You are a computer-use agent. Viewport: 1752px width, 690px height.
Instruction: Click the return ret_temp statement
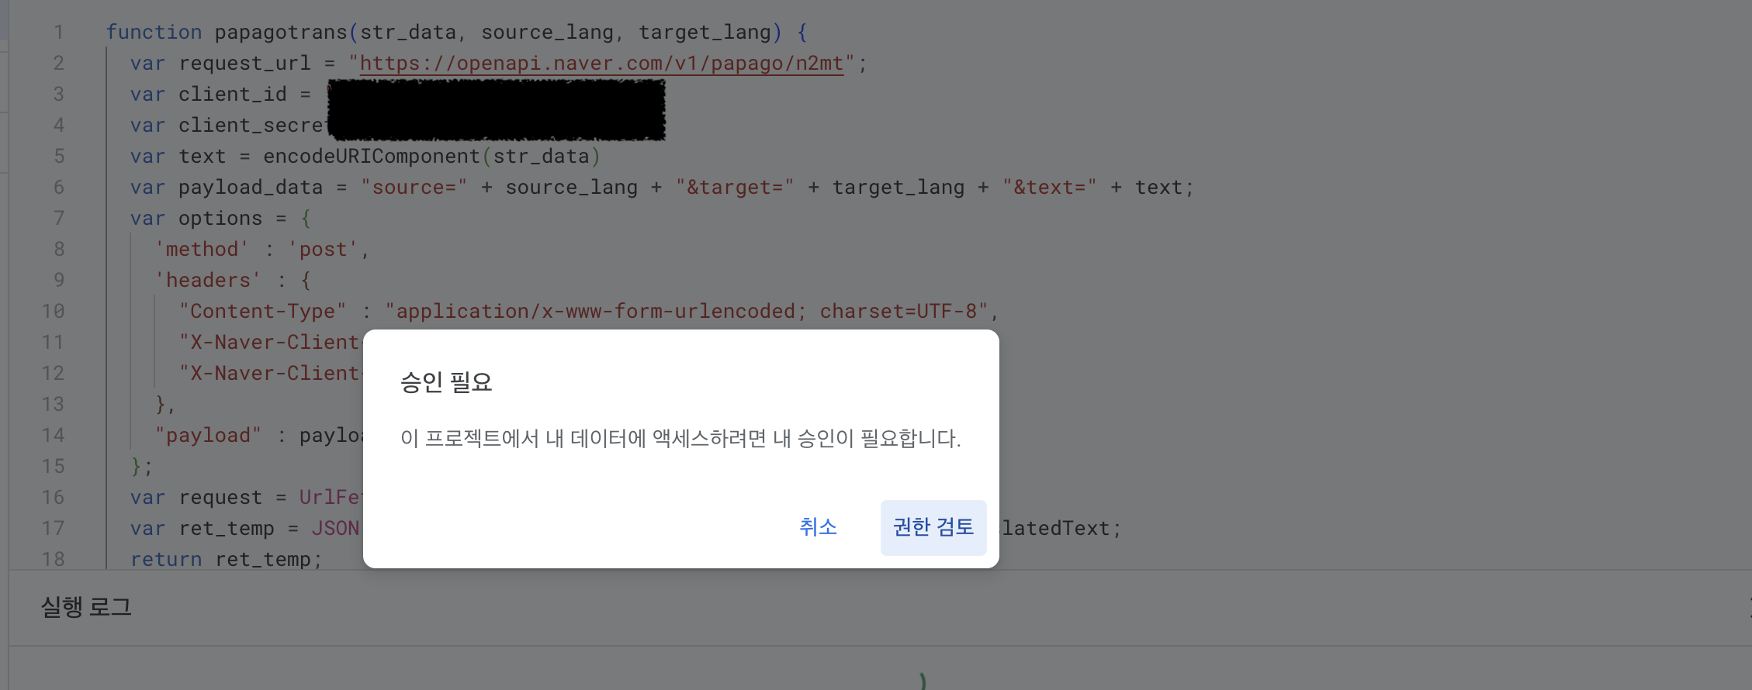pos(226,560)
